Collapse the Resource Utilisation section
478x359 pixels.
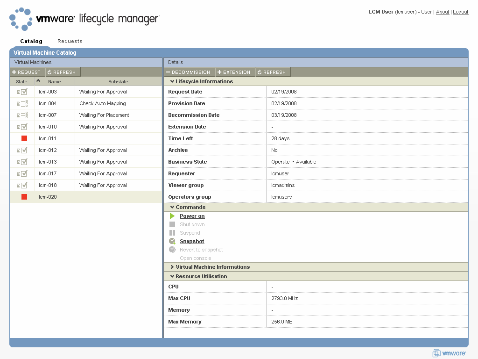click(x=172, y=276)
